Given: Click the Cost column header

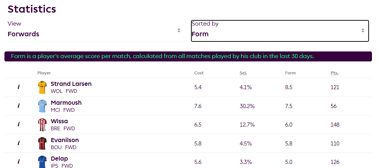Looking at the screenshot, I should pyautogui.click(x=199, y=73).
